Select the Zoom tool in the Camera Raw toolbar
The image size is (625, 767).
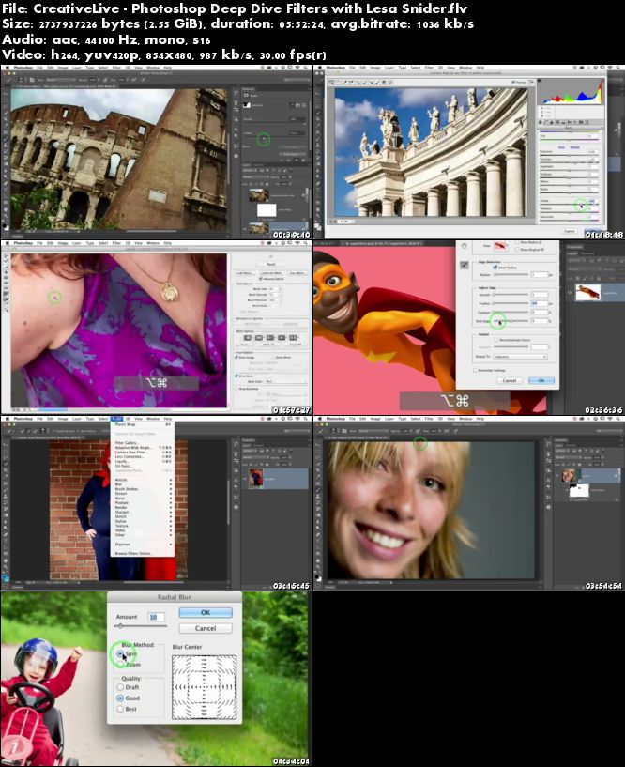pyautogui.click(x=332, y=83)
